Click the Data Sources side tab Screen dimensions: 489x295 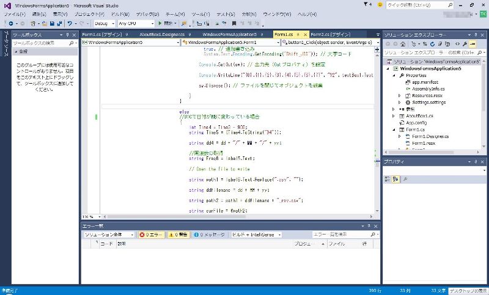click(x=6, y=43)
